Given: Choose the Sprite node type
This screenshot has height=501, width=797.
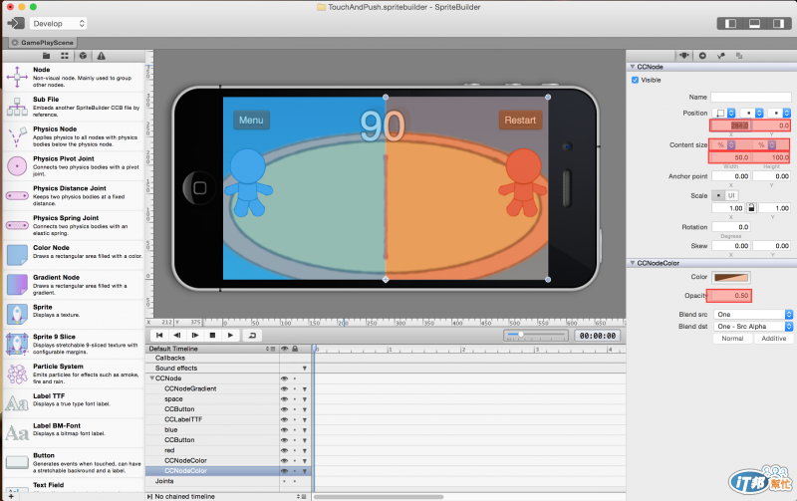Looking at the screenshot, I should click(74, 315).
